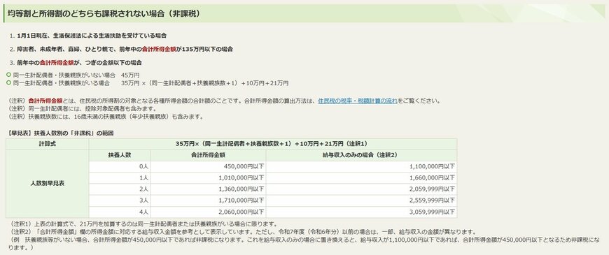Screen dimensions: 609x255
Task: Click the 1人 cell
Action: [x=120, y=178]
